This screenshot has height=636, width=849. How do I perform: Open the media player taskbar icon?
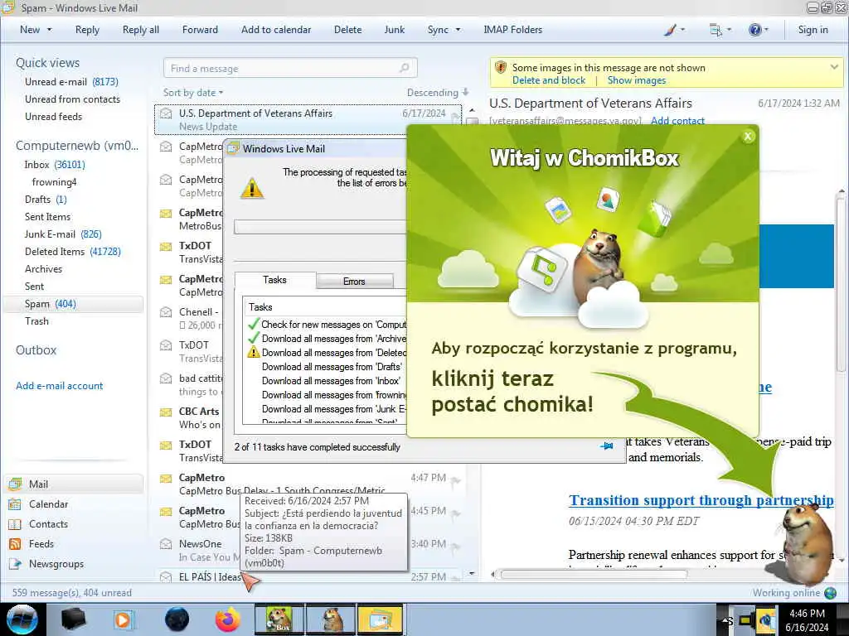tap(124, 619)
